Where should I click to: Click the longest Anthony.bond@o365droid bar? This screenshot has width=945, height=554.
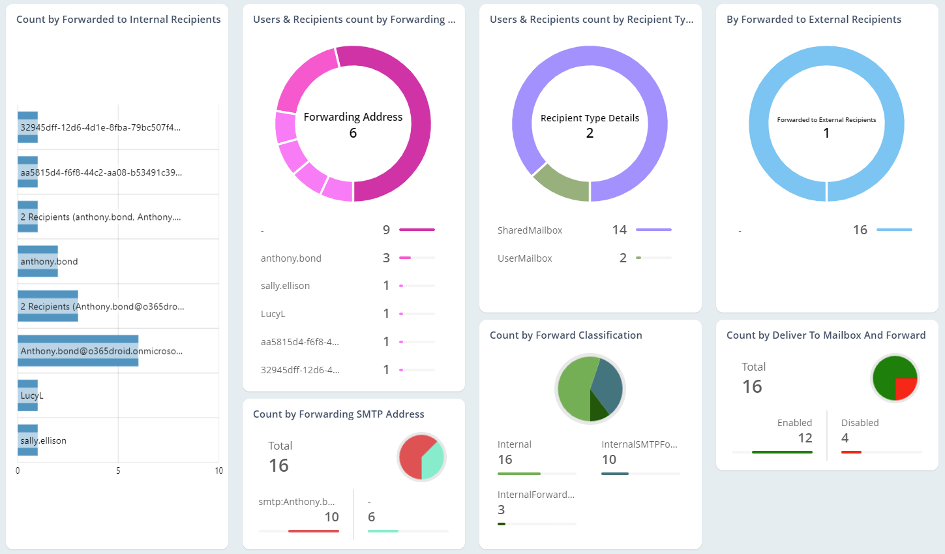(x=78, y=350)
